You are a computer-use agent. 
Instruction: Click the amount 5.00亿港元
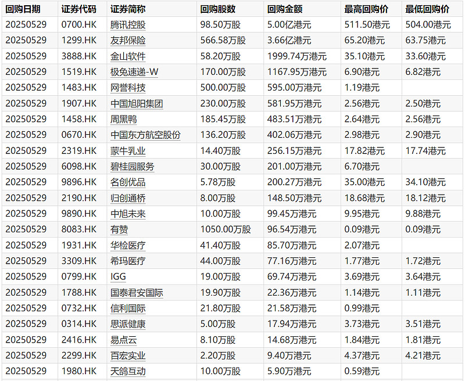pyautogui.click(x=289, y=24)
